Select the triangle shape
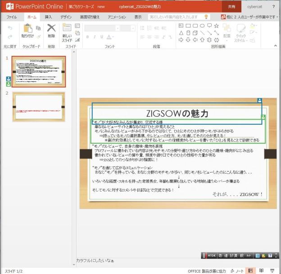 pos(181,33)
